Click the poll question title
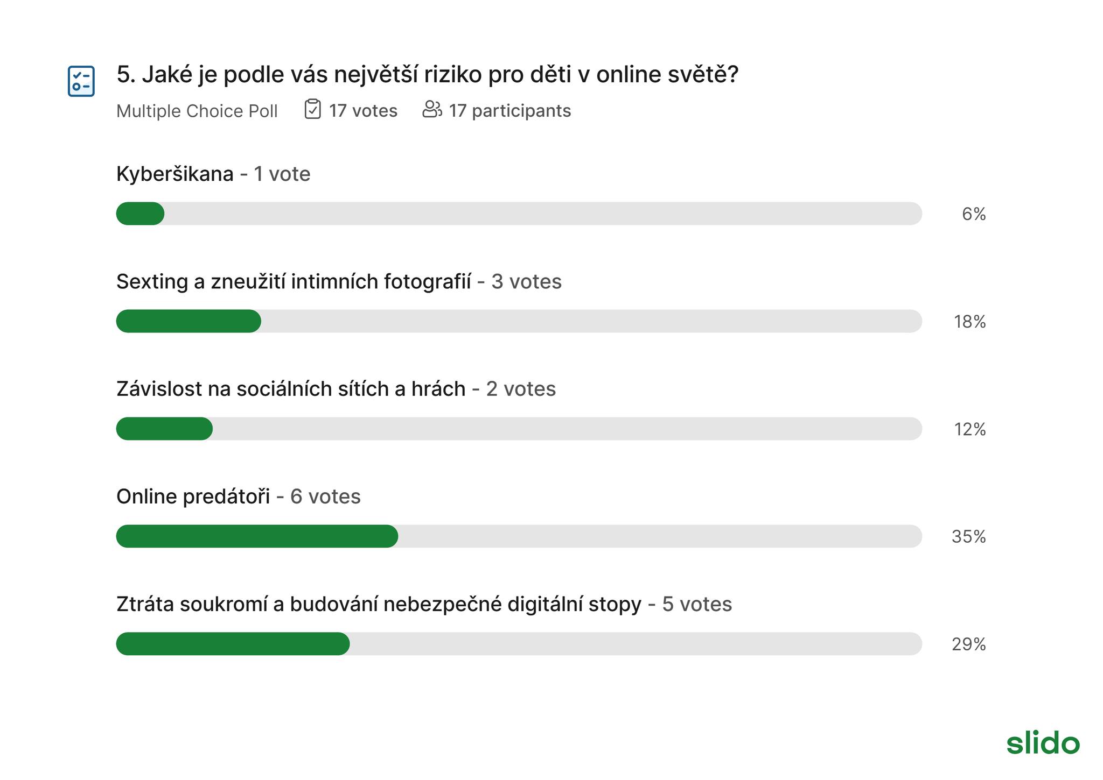Viewport: 1103px width, 780px height. pyautogui.click(x=427, y=74)
